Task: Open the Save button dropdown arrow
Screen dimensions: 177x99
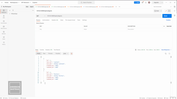Action: coord(161,11)
